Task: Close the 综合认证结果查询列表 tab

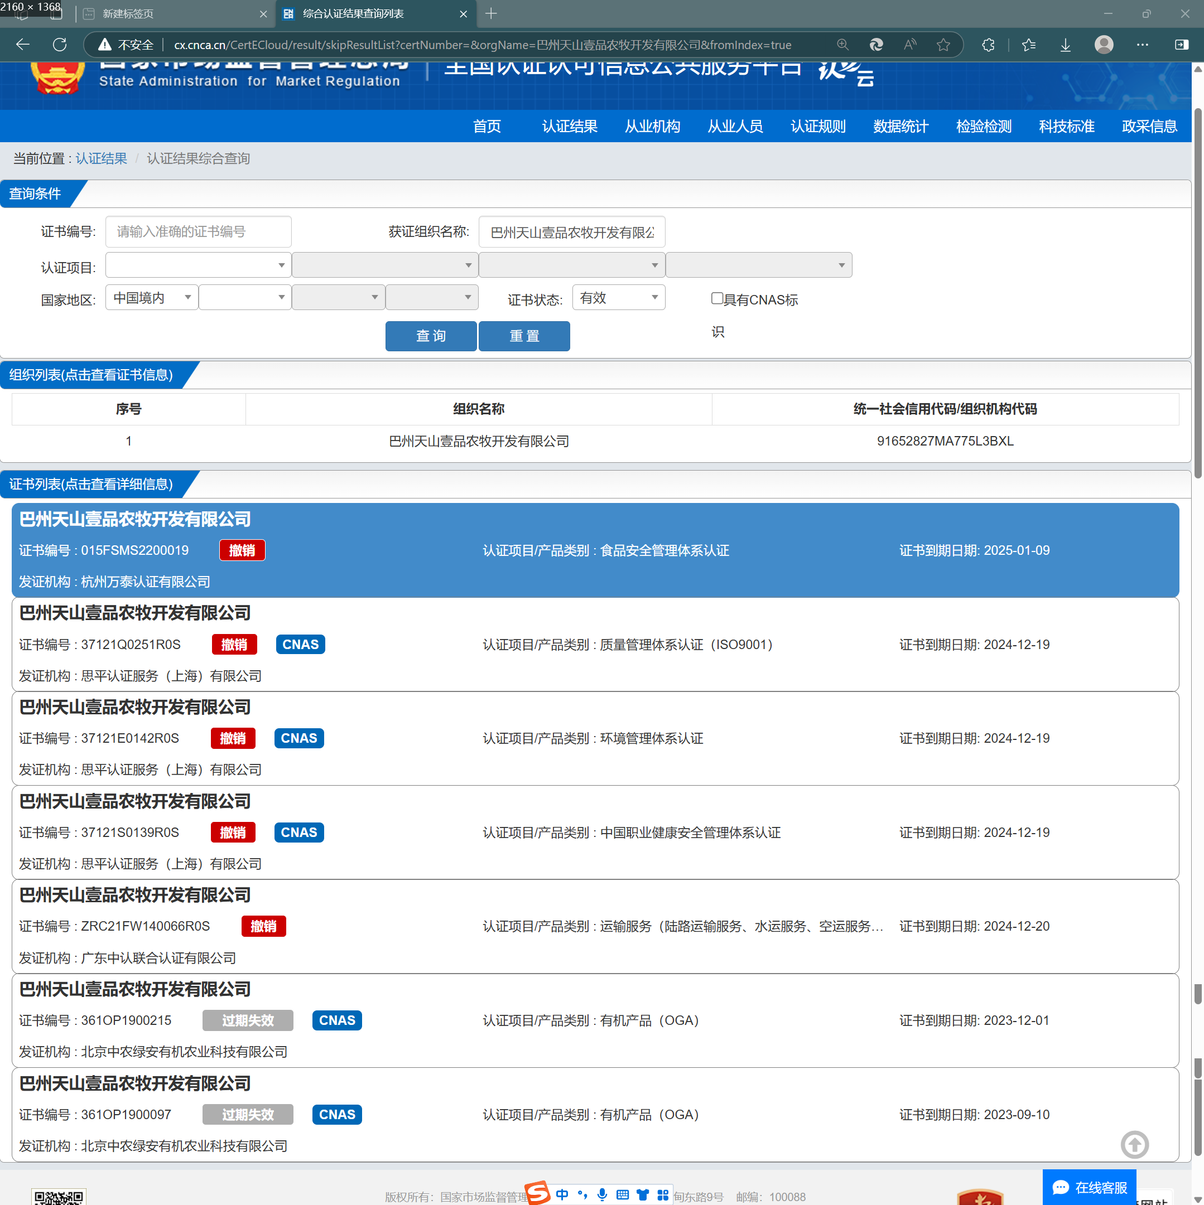Action: [463, 14]
